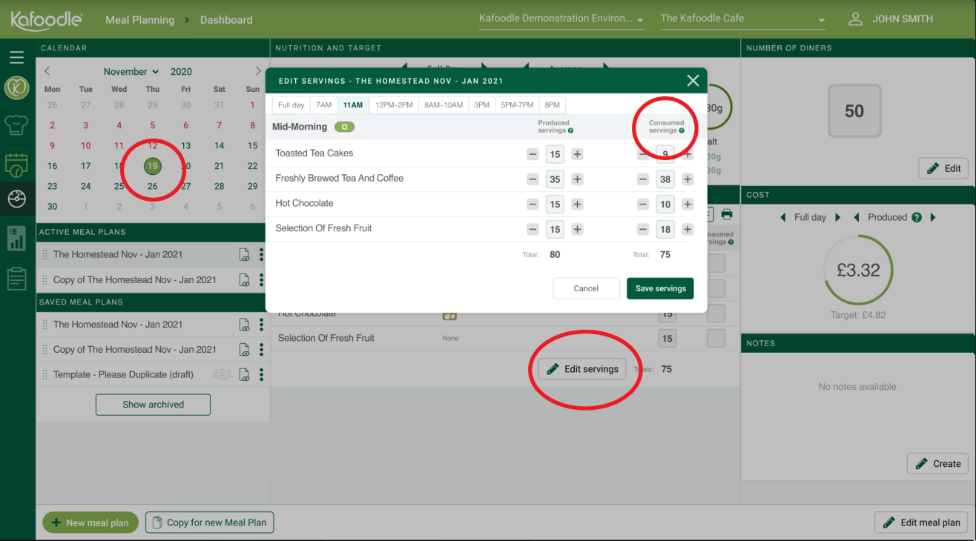Increase consumed servings for Selection Of Fresh Fruit
The height and width of the screenshot is (541, 976).
click(x=688, y=230)
